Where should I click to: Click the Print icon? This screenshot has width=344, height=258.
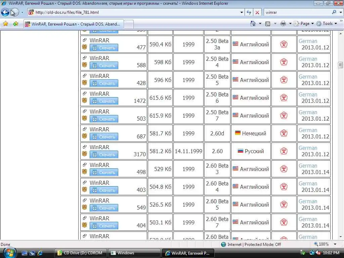point(283,24)
